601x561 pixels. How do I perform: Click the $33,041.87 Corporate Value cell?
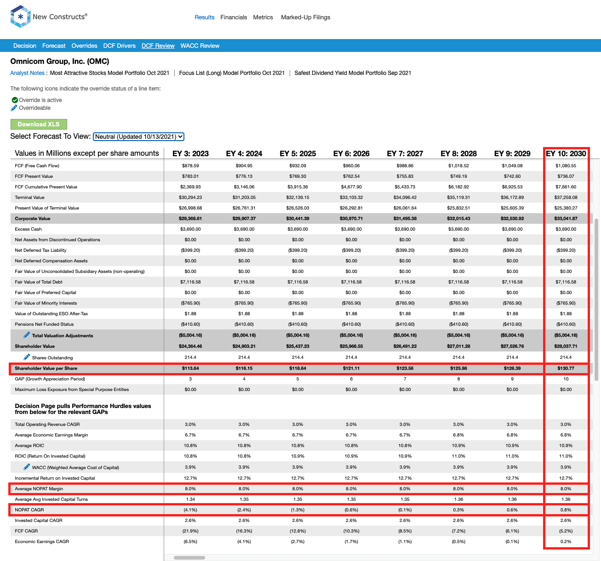(566, 219)
